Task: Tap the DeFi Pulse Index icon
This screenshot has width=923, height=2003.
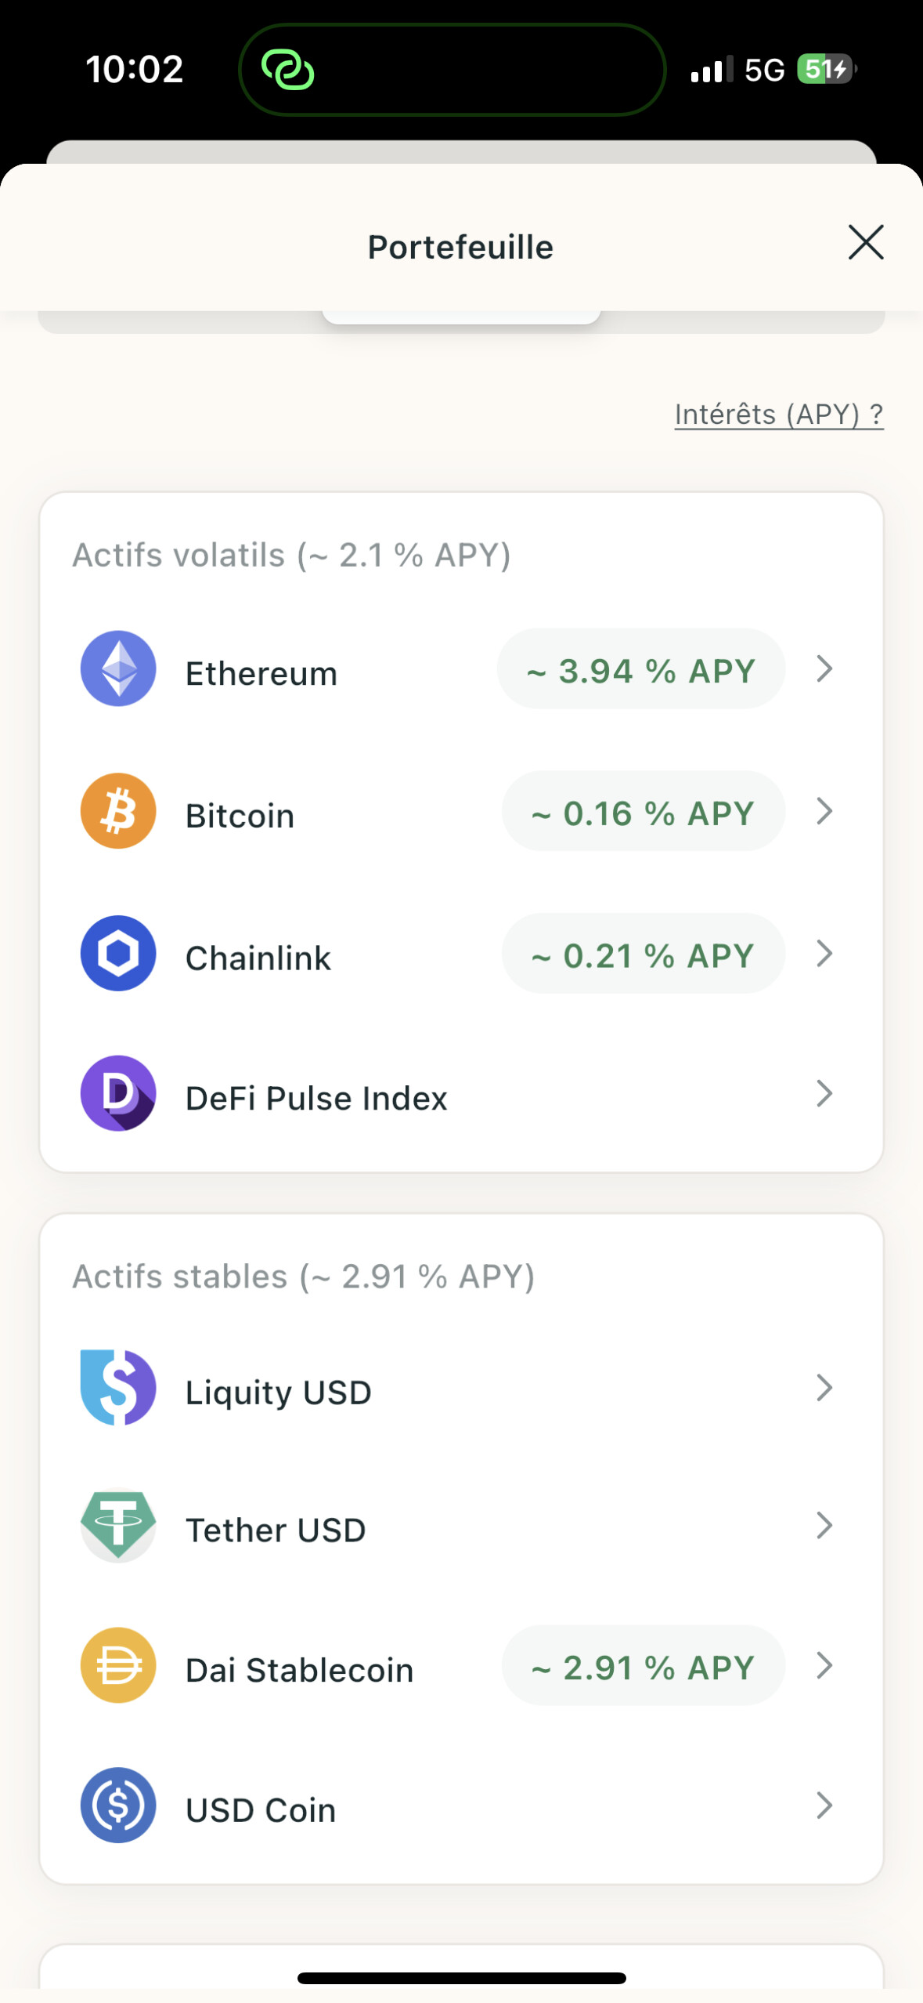Action: coord(118,1093)
